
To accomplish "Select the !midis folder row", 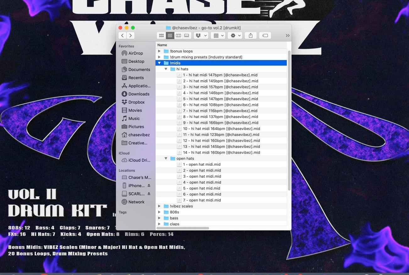I will point(221,63).
